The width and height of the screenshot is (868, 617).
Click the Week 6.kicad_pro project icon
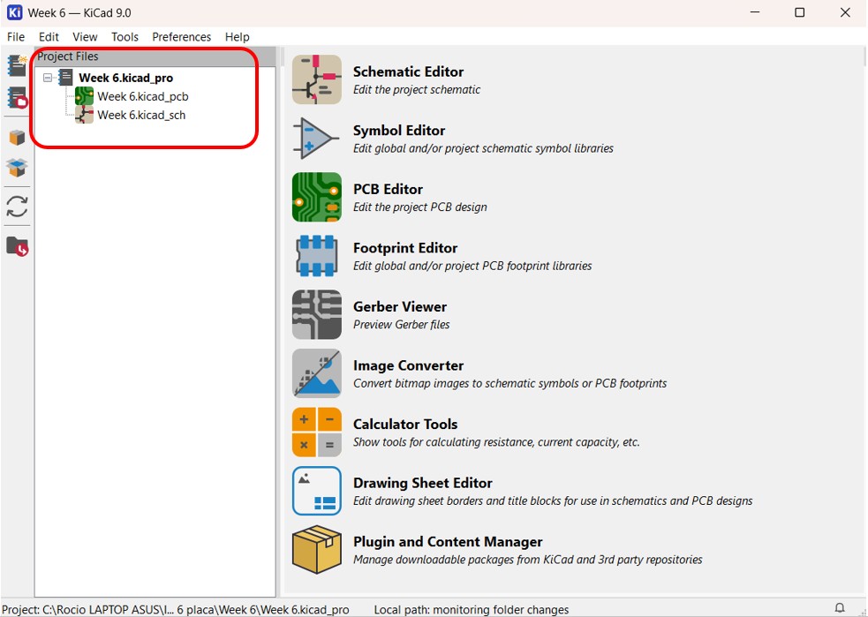pyautogui.click(x=66, y=77)
